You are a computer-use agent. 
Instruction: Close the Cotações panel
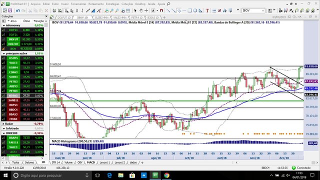point(46,16)
